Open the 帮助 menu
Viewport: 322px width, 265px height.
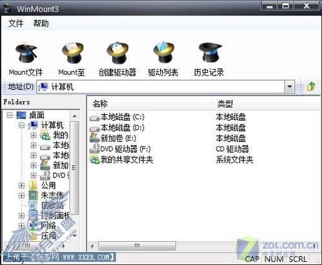click(41, 23)
